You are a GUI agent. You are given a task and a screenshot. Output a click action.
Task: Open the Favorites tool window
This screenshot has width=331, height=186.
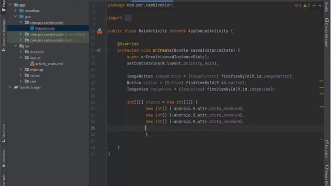4,159
